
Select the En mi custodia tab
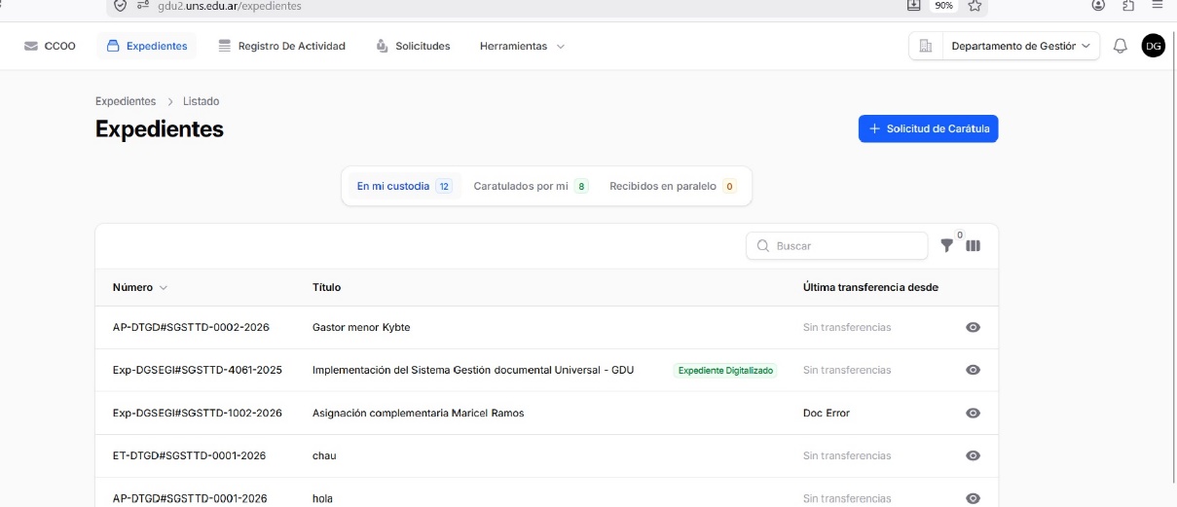tap(403, 186)
